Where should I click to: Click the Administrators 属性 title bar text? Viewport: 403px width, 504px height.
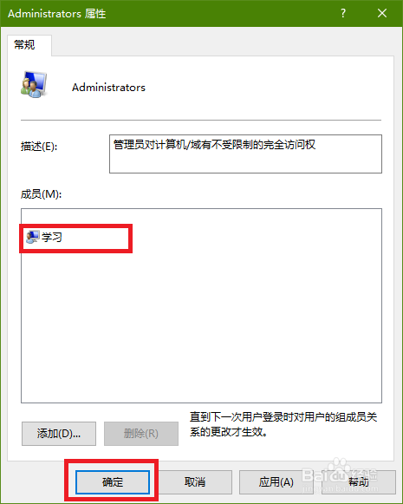57,14
